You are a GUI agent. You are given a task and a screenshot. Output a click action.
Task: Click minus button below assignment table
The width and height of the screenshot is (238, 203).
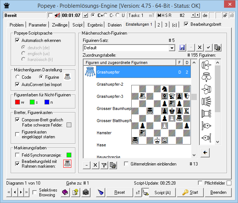pos(86,165)
